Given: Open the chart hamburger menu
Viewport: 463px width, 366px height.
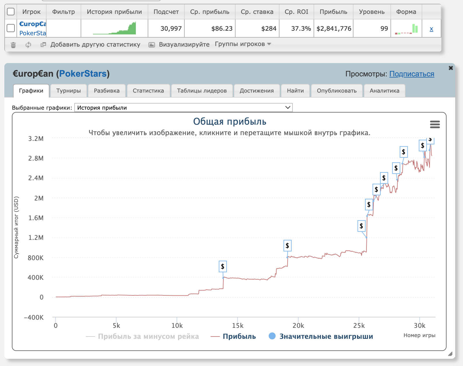Looking at the screenshot, I should point(435,124).
